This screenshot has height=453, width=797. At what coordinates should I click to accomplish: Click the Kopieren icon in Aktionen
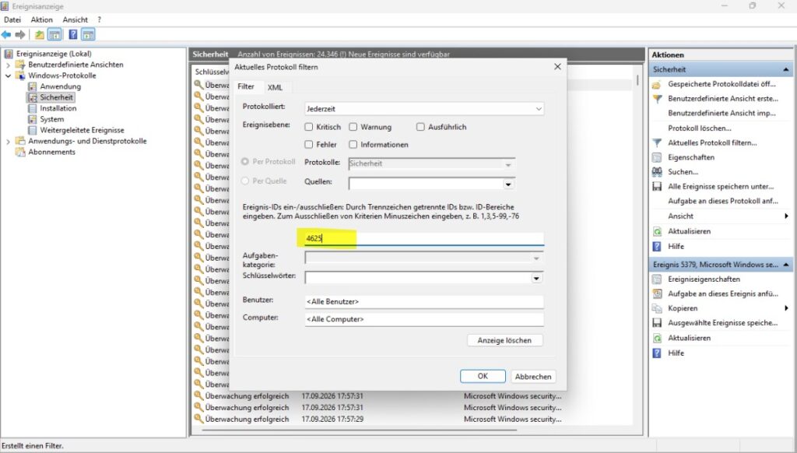pos(657,308)
